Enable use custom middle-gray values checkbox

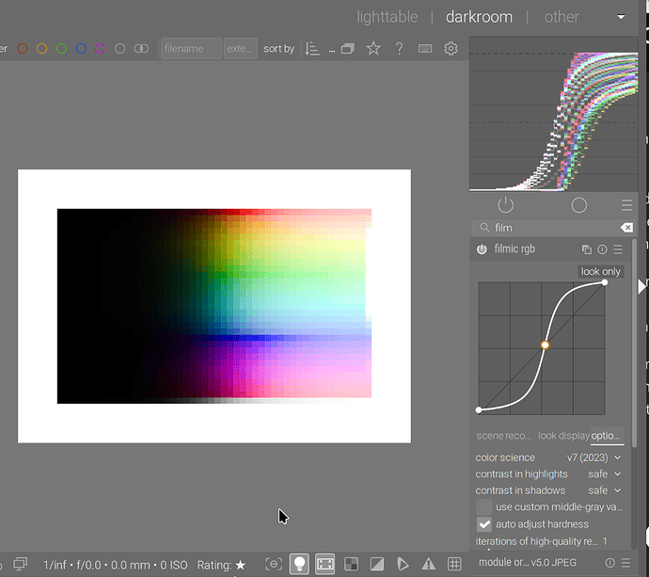point(483,507)
